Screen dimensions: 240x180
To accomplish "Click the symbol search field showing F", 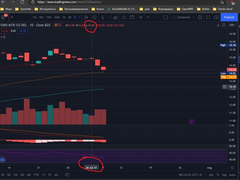I will tap(20, 17).
